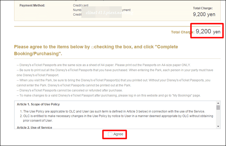
Task: Select the Article 1. Scope of Use Policy heading
Action: [38, 104]
